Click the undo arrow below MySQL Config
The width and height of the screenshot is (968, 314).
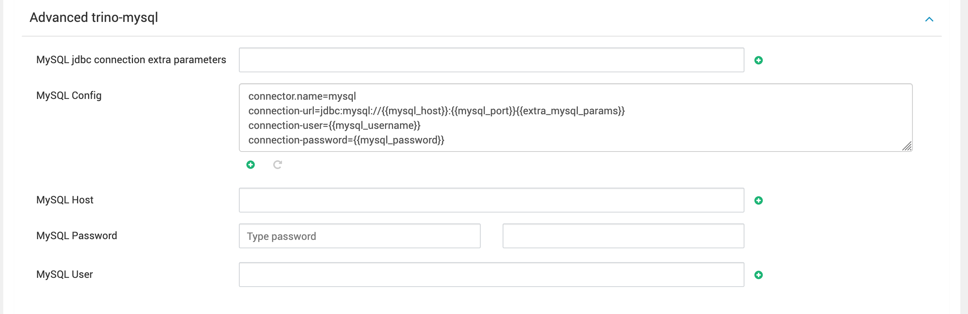pyautogui.click(x=277, y=165)
